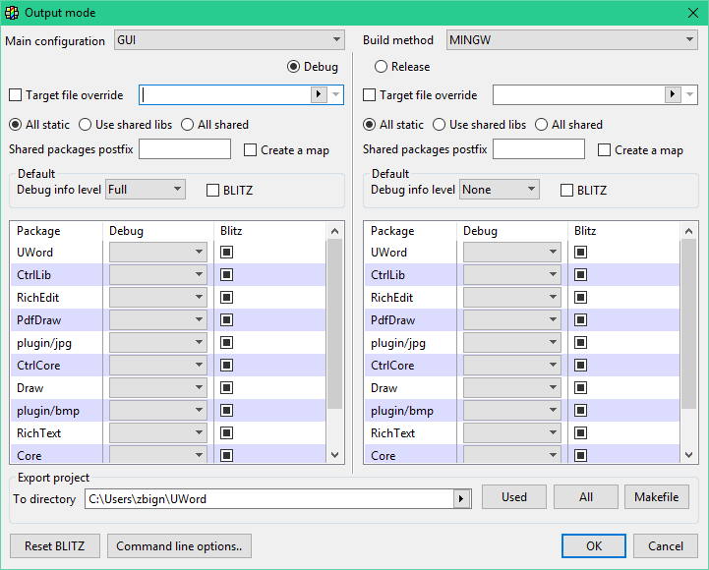Click the browse arrow in Debug target file field
Image resolution: width=709 pixels, height=570 pixels.
(x=318, y=94)
